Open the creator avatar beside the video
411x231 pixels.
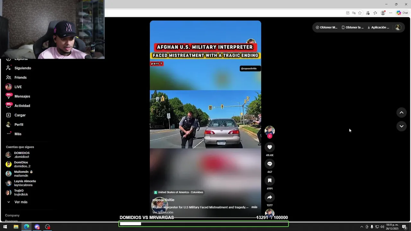pos(270,130)
